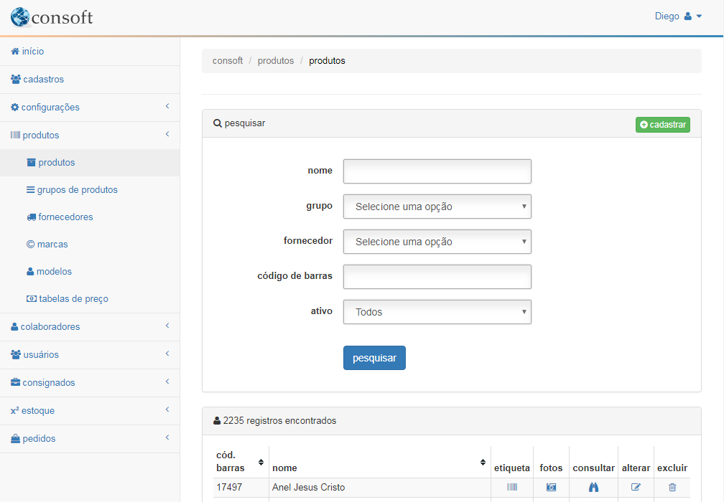724x502 pixels.
Task: Expand the estoque sidebar section
Action: pyautogui.click(x=90, y=410)
